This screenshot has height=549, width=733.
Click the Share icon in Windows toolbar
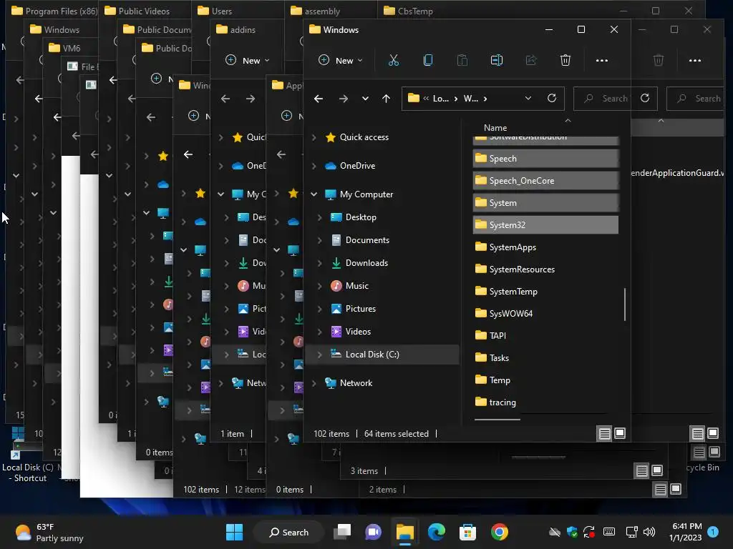pyautogui.click(x=531, y=60)
